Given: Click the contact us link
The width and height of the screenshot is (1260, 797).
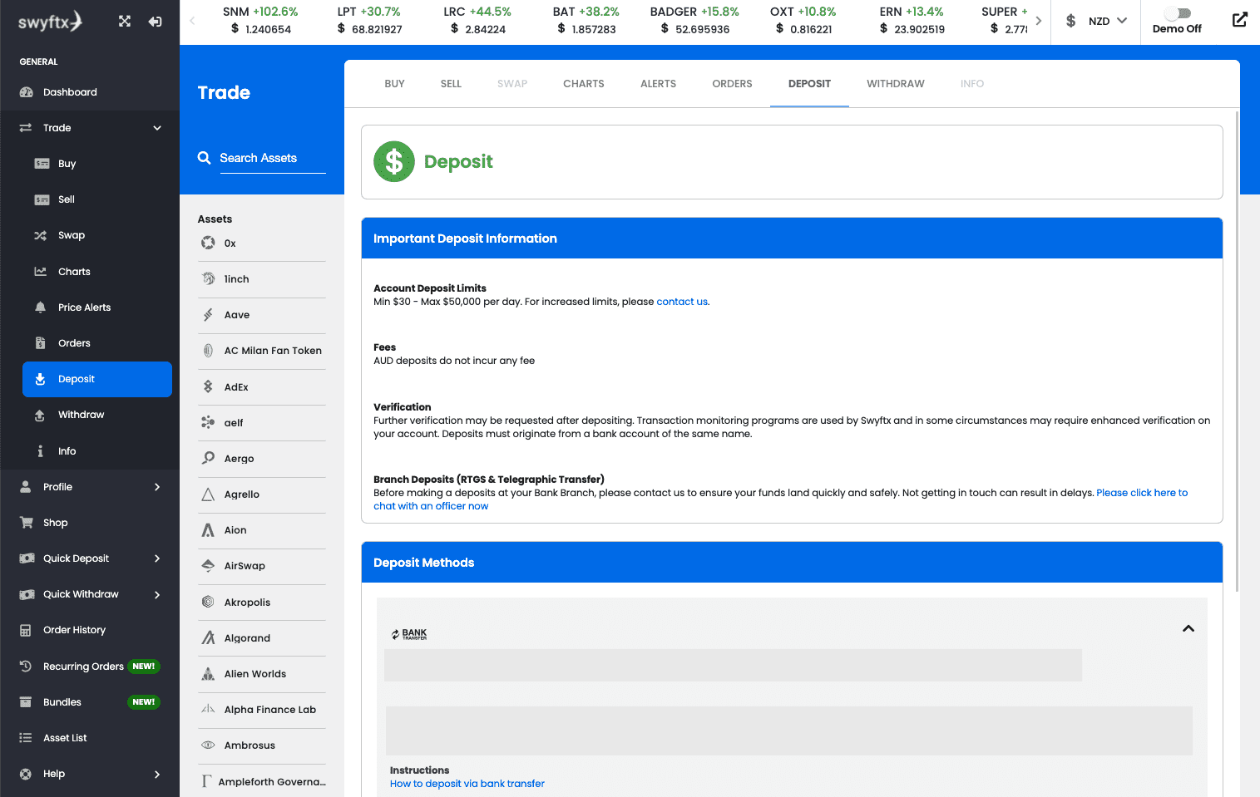Looking at the screenshot, I should 682,302.
